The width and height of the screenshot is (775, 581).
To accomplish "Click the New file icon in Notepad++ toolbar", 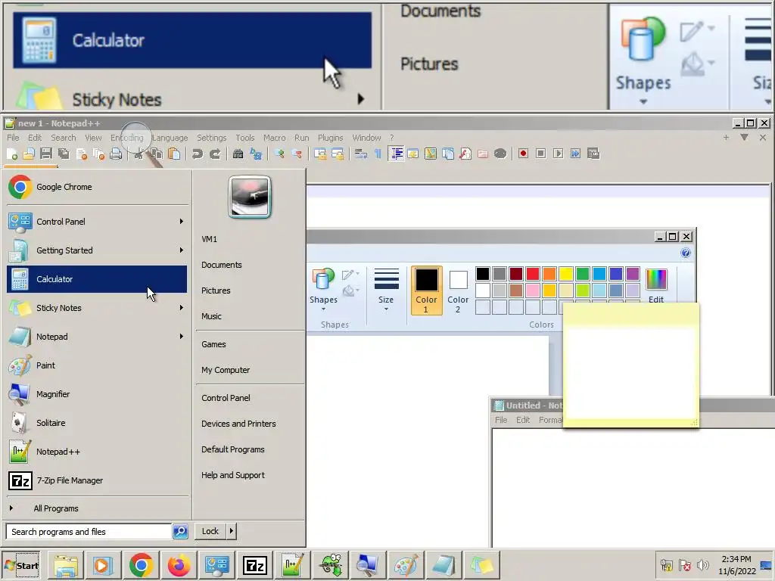I will click(x=12, y=154).
